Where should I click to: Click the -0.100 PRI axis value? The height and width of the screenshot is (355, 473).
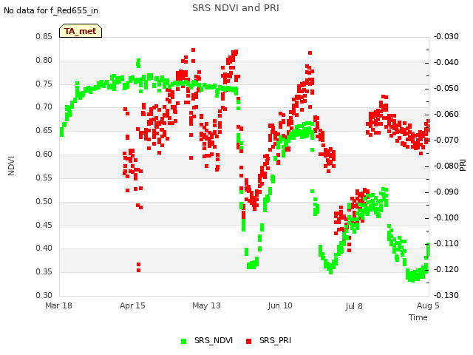click(446, 217)
